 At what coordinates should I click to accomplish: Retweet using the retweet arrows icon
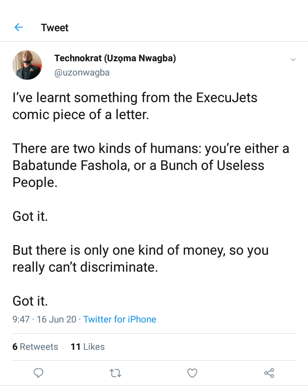tap(115, 373)
